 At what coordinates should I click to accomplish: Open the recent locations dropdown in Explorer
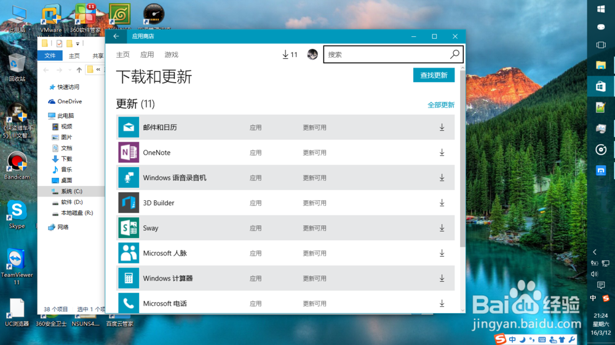click(x=69, y=70)
